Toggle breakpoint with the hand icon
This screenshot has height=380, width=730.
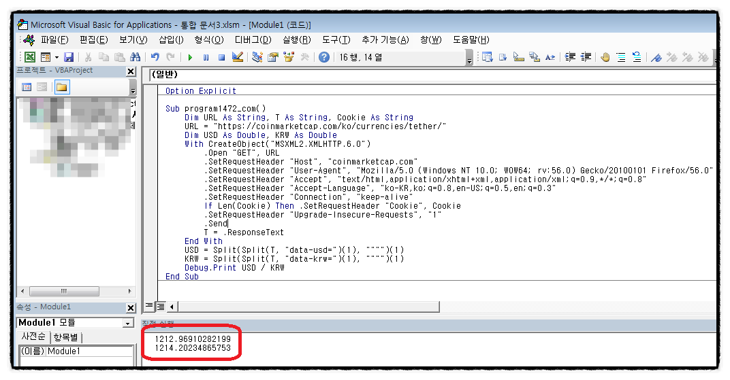605,58
